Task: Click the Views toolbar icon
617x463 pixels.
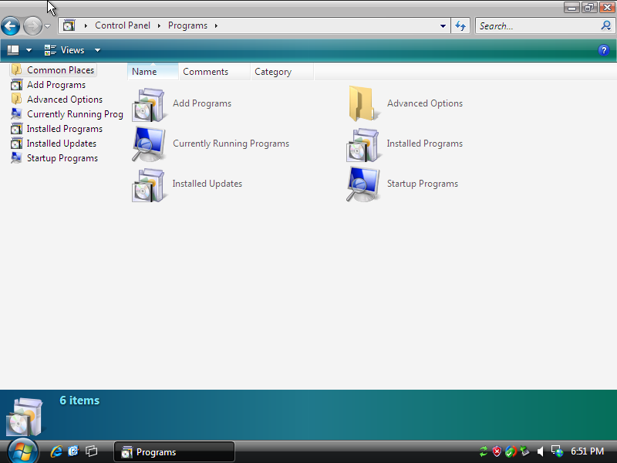Action: 50,50
